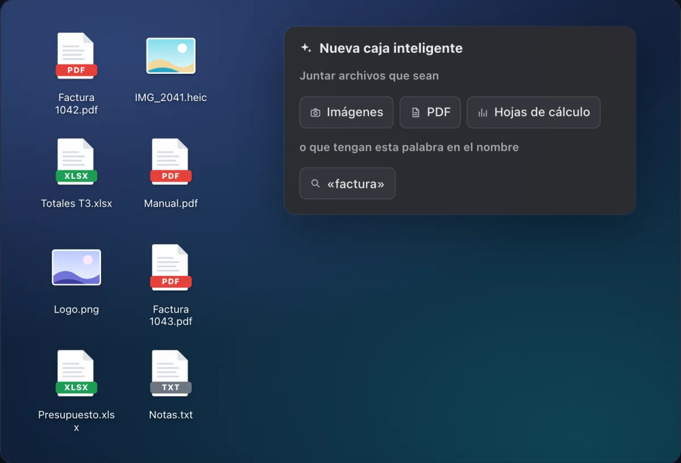681x463 pixels.
Task: Choose the «factura» name keyword chip
Action: pyautogui.click(x=347, y=183)
